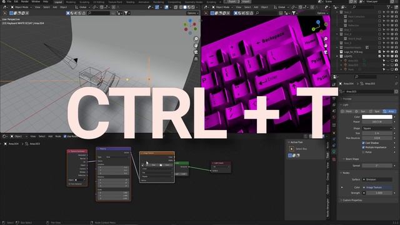Select the Select Box tool in Active Tool
The image size is (400, 225).
292,149
